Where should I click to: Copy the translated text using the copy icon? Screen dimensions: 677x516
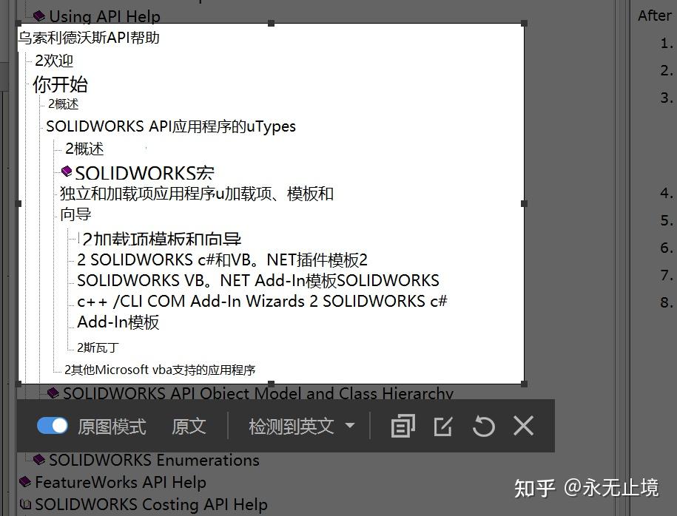(x=402, y=427)
